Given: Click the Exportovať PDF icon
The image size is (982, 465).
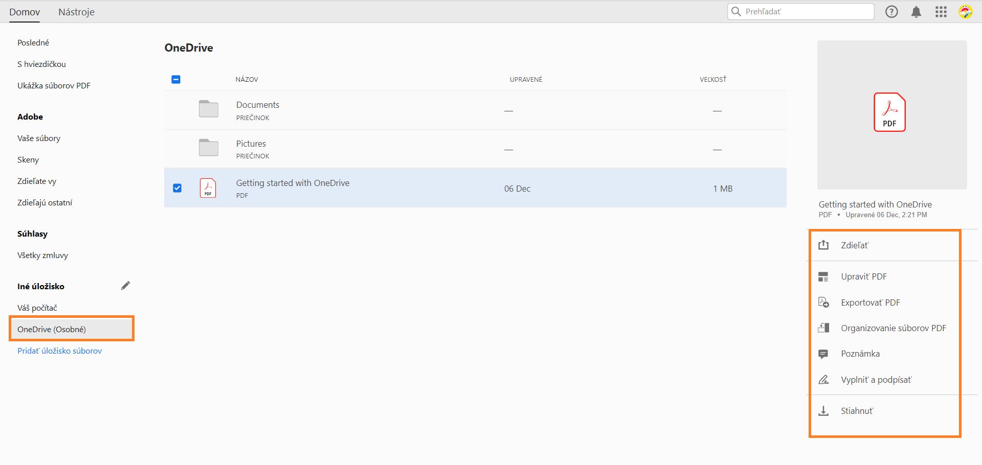Looking at the screenshot, I should coord(824,303).
